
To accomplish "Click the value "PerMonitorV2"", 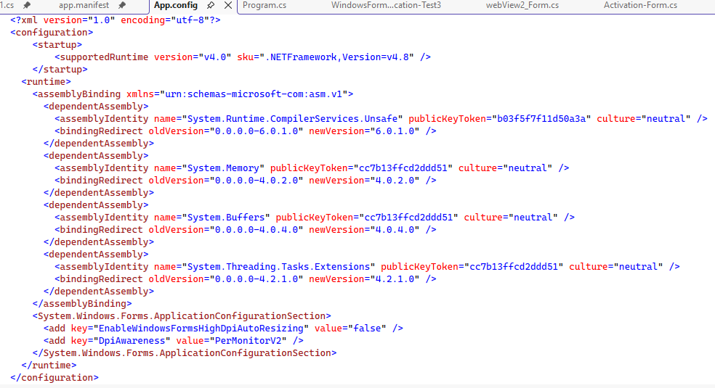I will pyautogui.click(x=248, y=340).
